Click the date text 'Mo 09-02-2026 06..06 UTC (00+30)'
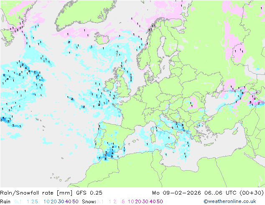 coord(208,193)
